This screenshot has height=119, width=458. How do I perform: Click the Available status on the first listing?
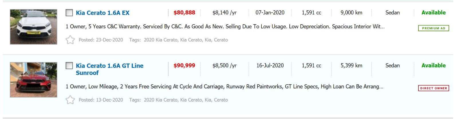pos(433,13)
